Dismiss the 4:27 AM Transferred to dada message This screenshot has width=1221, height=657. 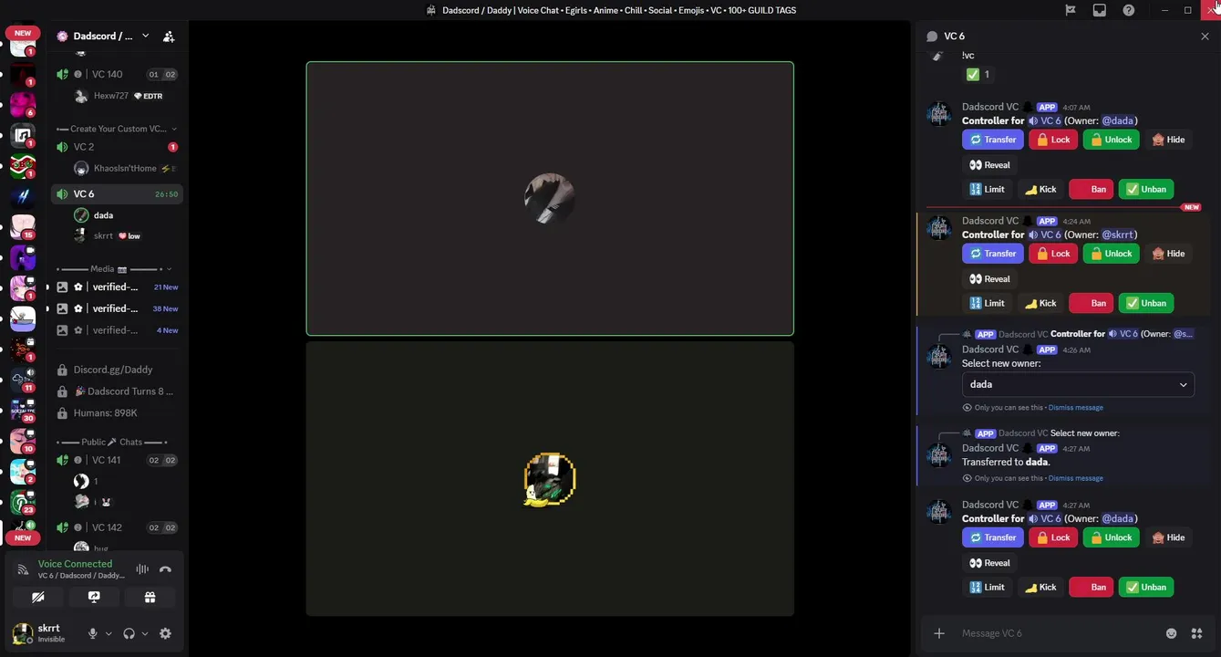tap(1076, 478)
